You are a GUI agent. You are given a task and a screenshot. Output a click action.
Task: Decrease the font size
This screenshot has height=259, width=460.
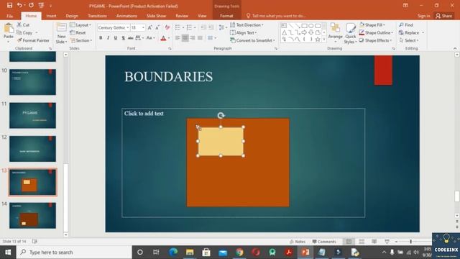pos(157,27)
